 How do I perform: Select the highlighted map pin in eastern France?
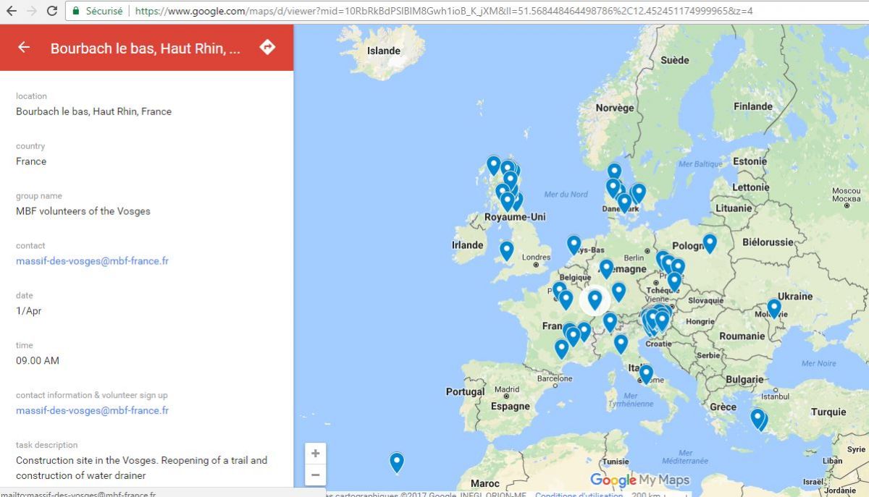pos(595,299)
